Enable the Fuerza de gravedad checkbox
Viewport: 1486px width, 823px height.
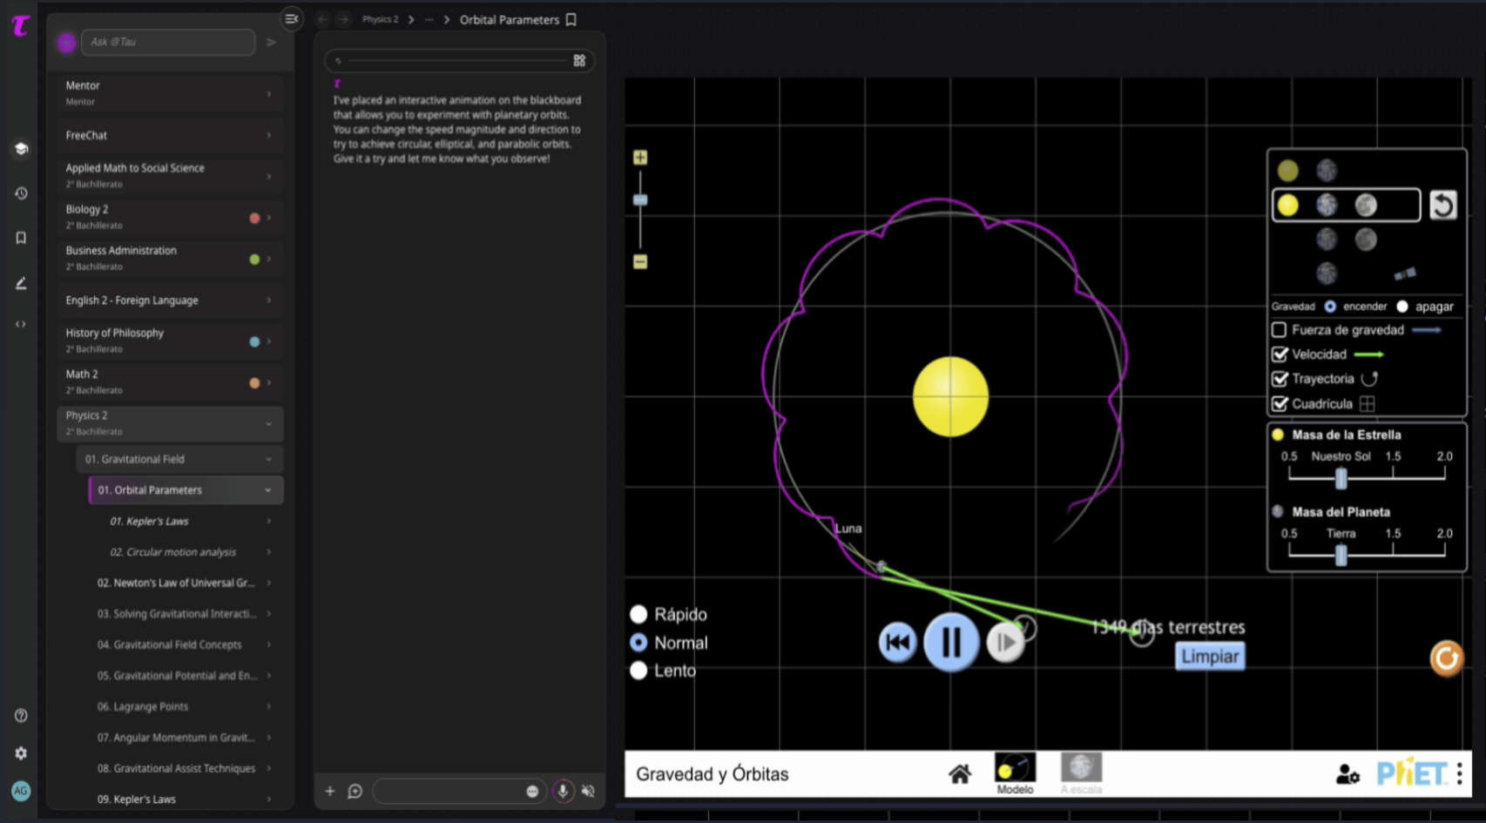click(x=1279, y=330)
